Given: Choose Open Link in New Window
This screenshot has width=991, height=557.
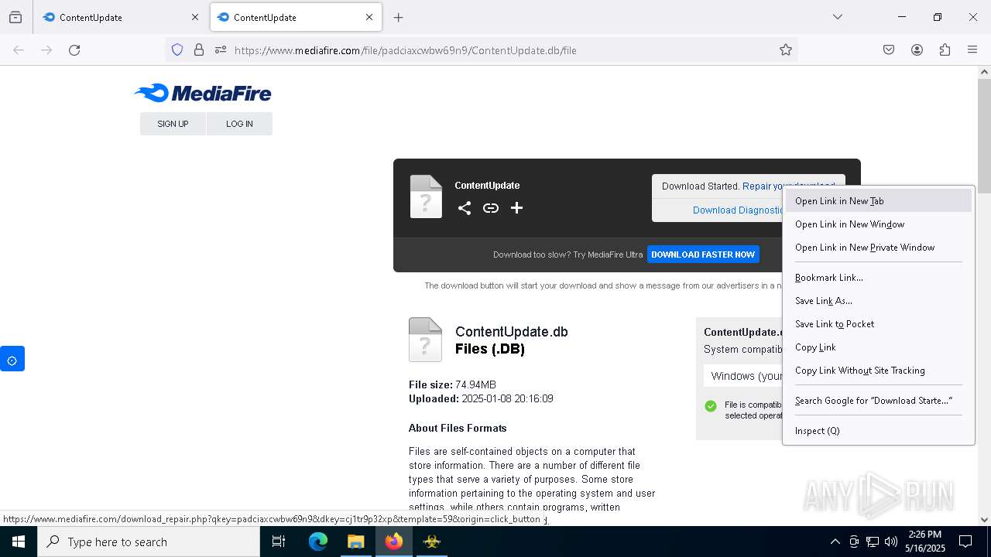Looking at the screenshot, I should click(878, 224).
